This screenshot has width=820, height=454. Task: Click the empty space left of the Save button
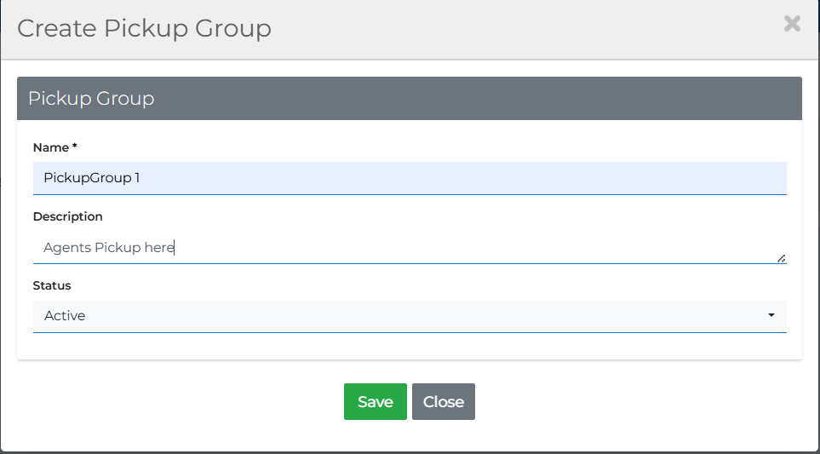point(187,402)
